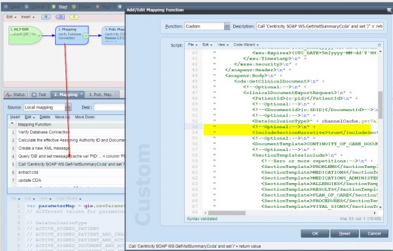The height and width of the screenshot is (251, 393).
Task: Close the 2. Mapping tab
Action: coord(81,94)
